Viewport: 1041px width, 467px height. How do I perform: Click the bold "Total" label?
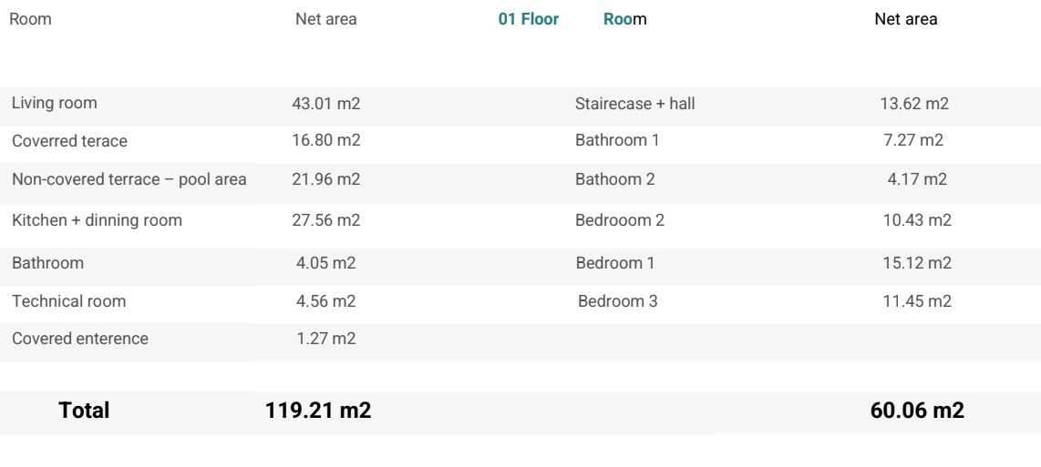pyautogui.click(x=84, y=411)
